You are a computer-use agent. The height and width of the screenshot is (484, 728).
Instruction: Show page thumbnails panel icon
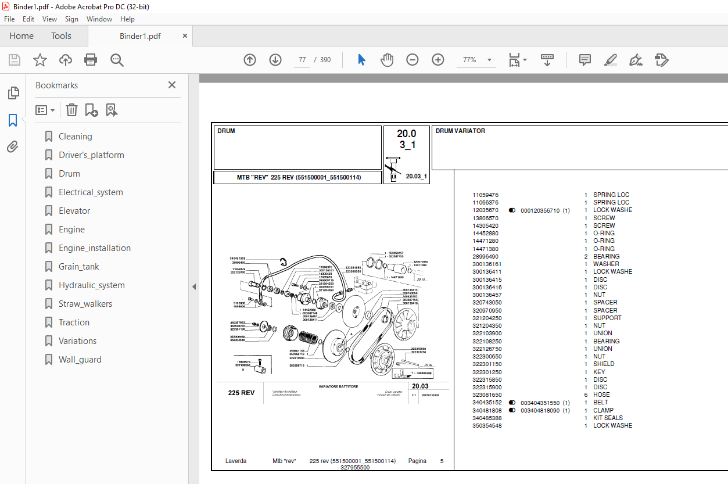coord(13,93)
